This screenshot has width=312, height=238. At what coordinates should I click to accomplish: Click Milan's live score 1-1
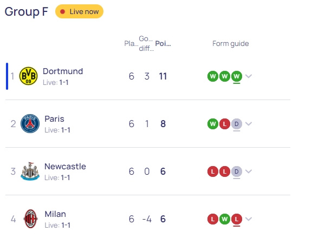click(x=66, y=225)
